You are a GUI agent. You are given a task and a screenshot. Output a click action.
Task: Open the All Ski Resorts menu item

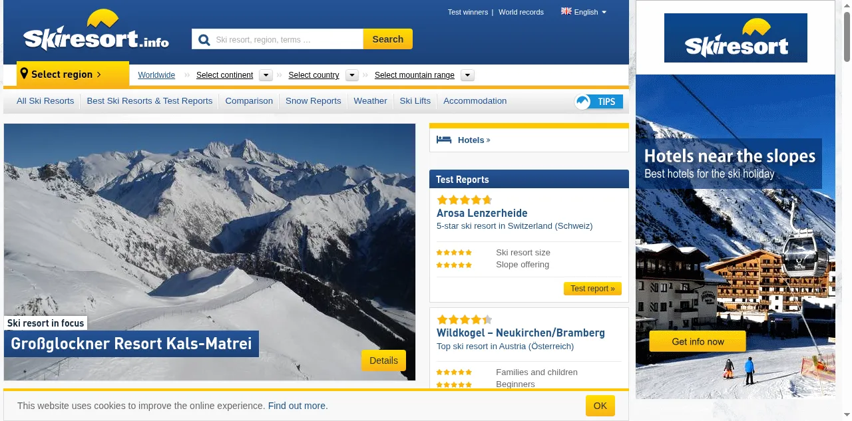point(45,101)
